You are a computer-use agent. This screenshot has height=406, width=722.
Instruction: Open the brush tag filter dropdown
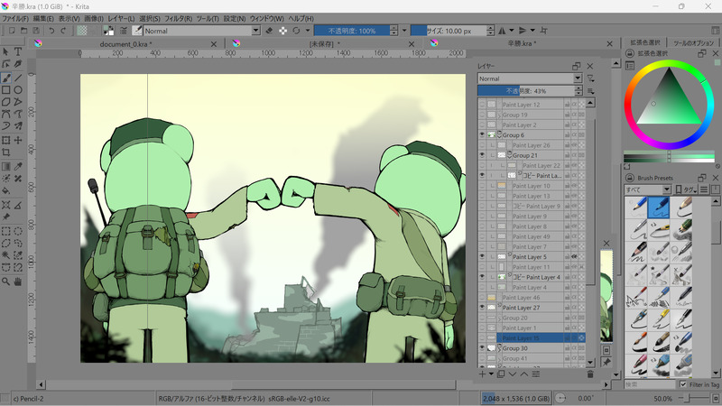pos(647,190)
